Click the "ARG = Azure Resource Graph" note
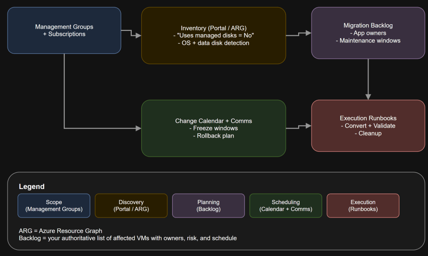The height and width of the screenshot is (256, 428). pyautogui.click(x=60, y=231)
